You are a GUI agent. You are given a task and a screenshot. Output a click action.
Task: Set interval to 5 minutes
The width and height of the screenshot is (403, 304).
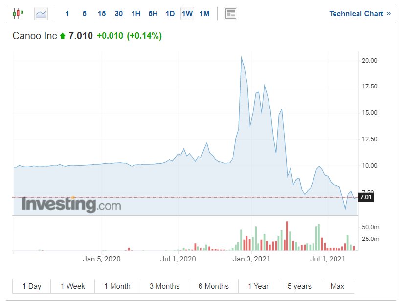pyautogui.click(x=84, y=14)
